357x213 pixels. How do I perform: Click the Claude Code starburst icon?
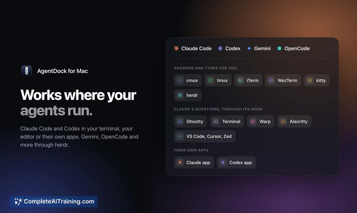[x=176, y=48]
